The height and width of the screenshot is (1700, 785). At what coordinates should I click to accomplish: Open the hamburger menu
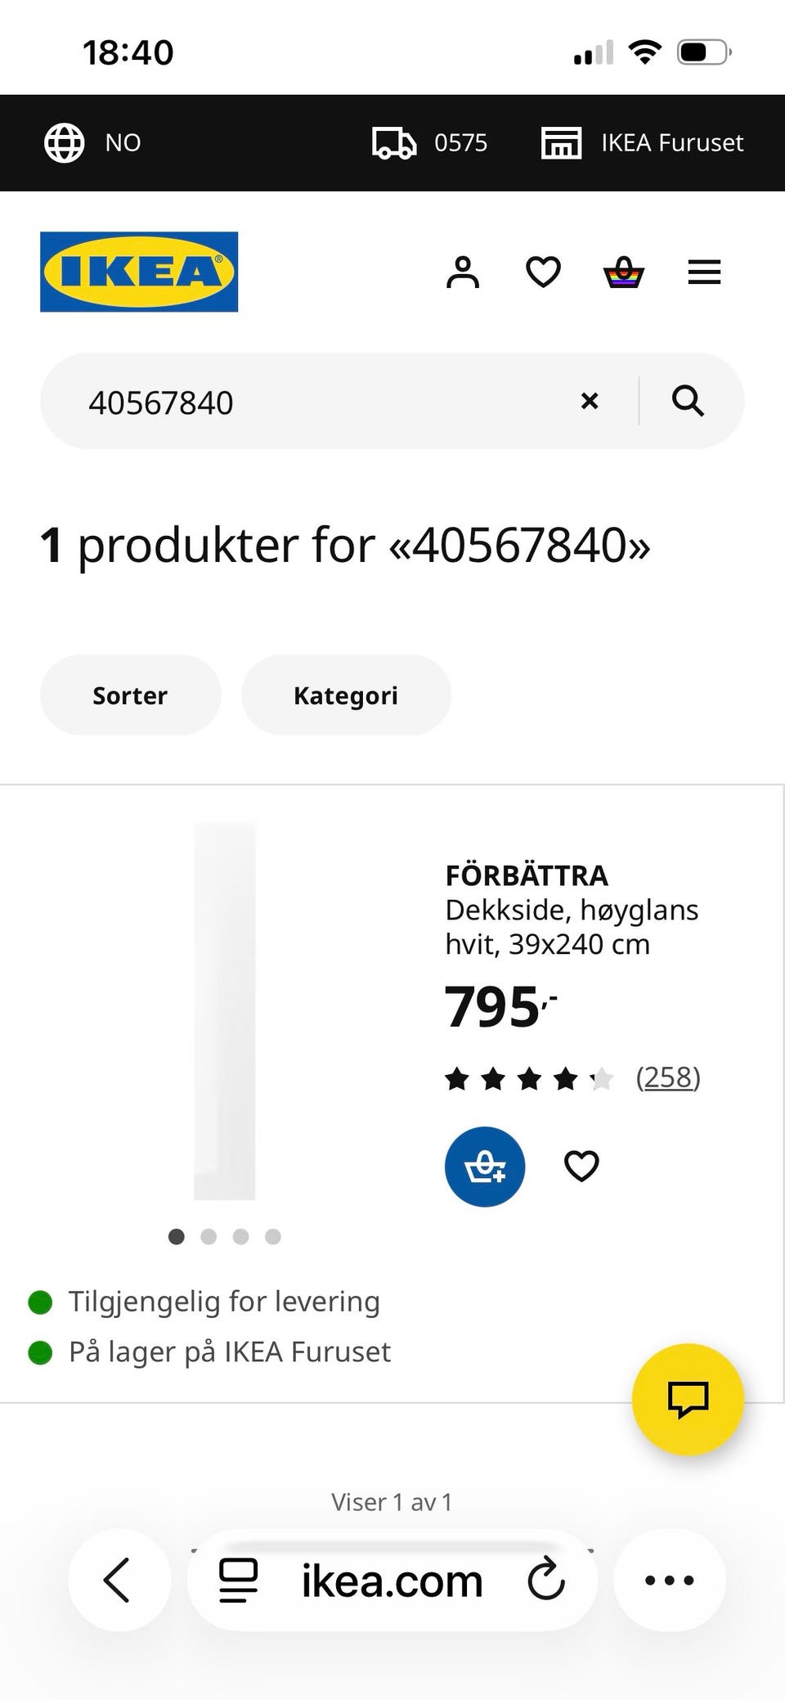pyautogui.click(x=704, y=272)
